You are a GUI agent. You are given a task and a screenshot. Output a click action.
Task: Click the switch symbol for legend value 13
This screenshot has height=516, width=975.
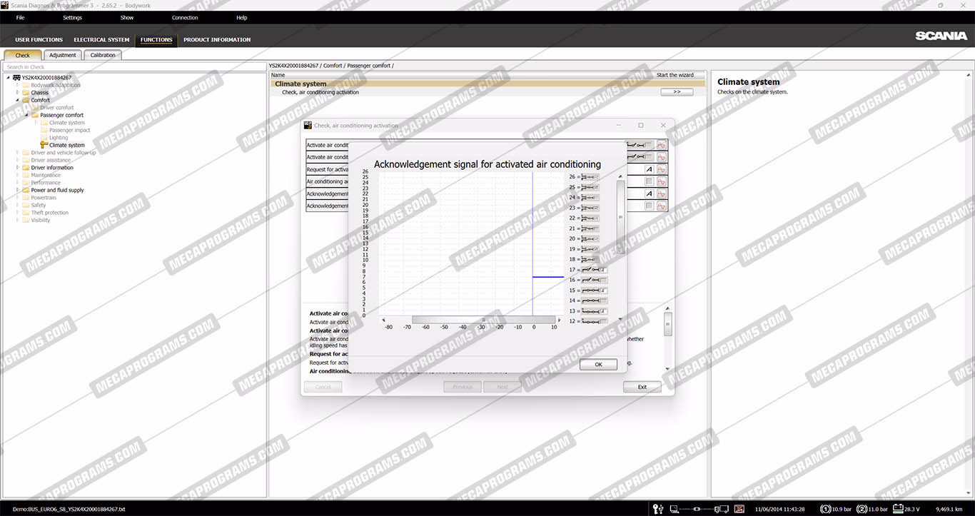pos(594,311)
